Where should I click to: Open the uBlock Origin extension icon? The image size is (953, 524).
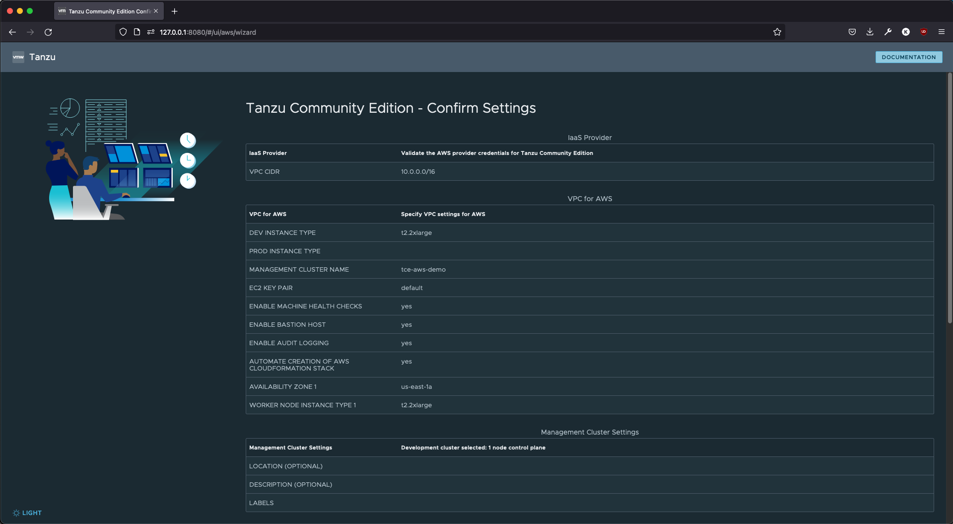tap(924, 32)
